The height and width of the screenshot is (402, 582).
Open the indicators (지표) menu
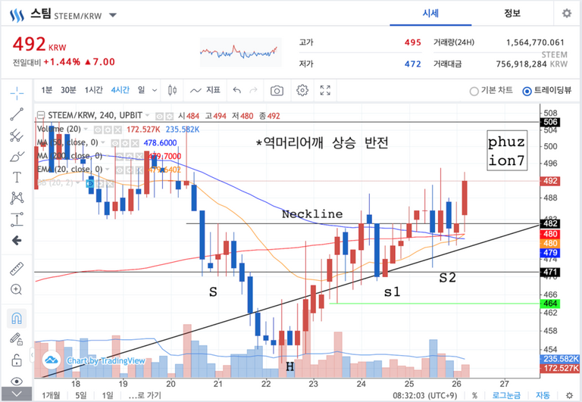pyautogui.click(x=205, y=90)
